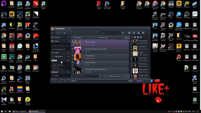The image size is (201, 113).
Task: Select the Telegram desktop icon
Action: 179,15
